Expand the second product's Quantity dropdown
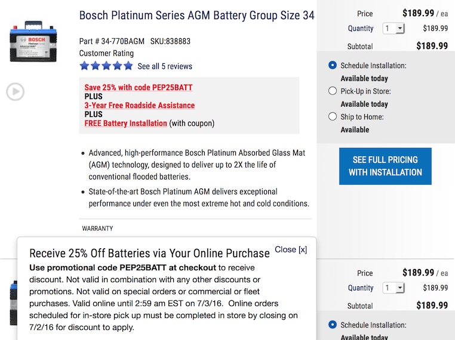The width and height of the screenshot is (455, 340). click(x=393, y=288)
